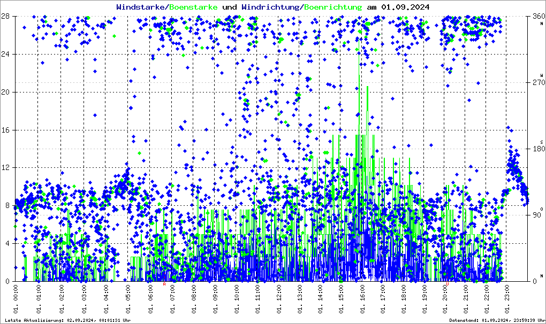Click the right axis value 270
The width and height of the screenshot is (546, 324).
539,82
